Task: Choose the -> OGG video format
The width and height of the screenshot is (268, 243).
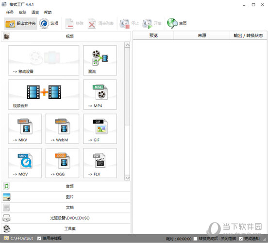Action: coord(62,163)
